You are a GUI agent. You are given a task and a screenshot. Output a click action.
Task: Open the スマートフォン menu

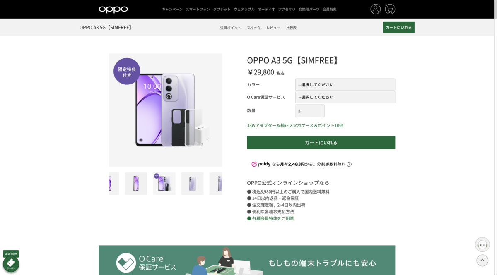point(198,9)
